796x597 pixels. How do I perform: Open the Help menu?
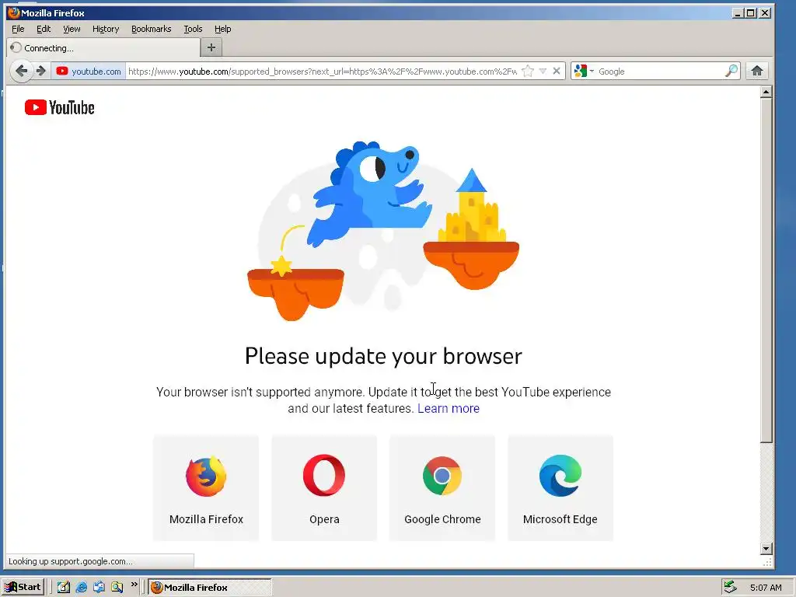[222, 29]
